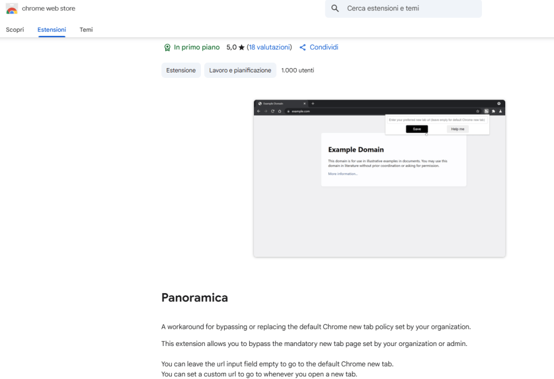Click the bookmark star icon in the preview address bar
This screenshot has width=554, height=379.
click(478, 111)
